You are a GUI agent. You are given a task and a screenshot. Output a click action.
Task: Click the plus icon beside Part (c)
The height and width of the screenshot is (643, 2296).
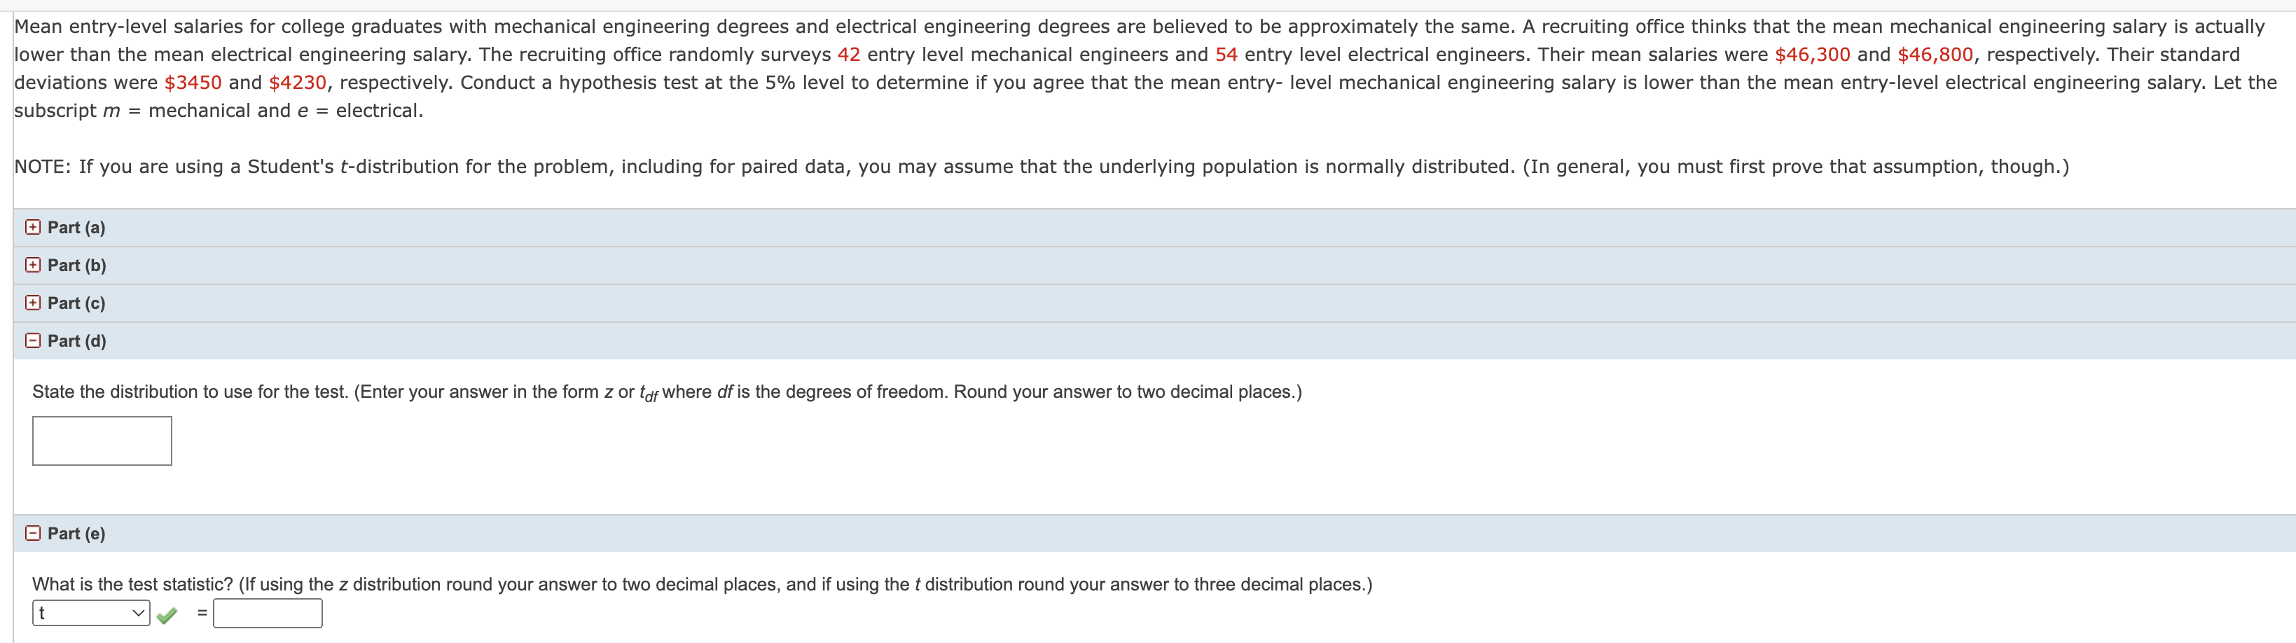click(x=32, y=303)
